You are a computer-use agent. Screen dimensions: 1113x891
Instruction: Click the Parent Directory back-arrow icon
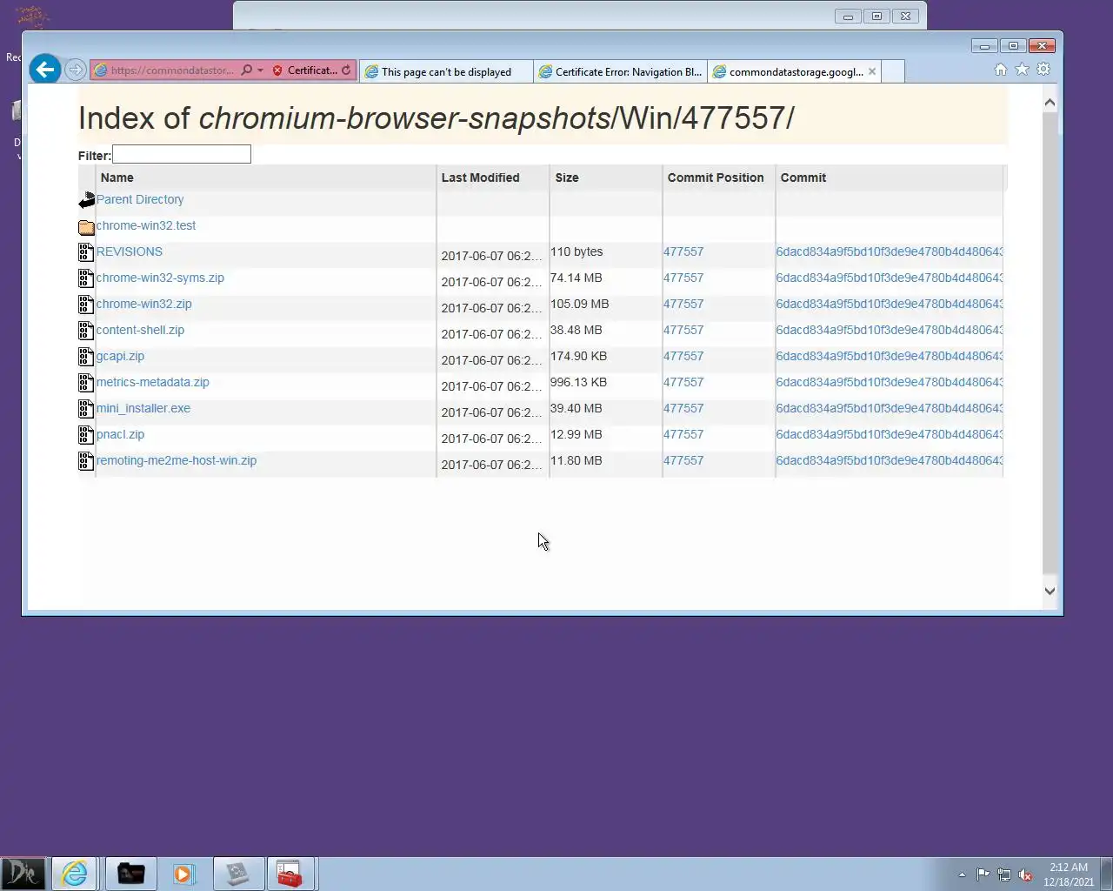[86, 201]
